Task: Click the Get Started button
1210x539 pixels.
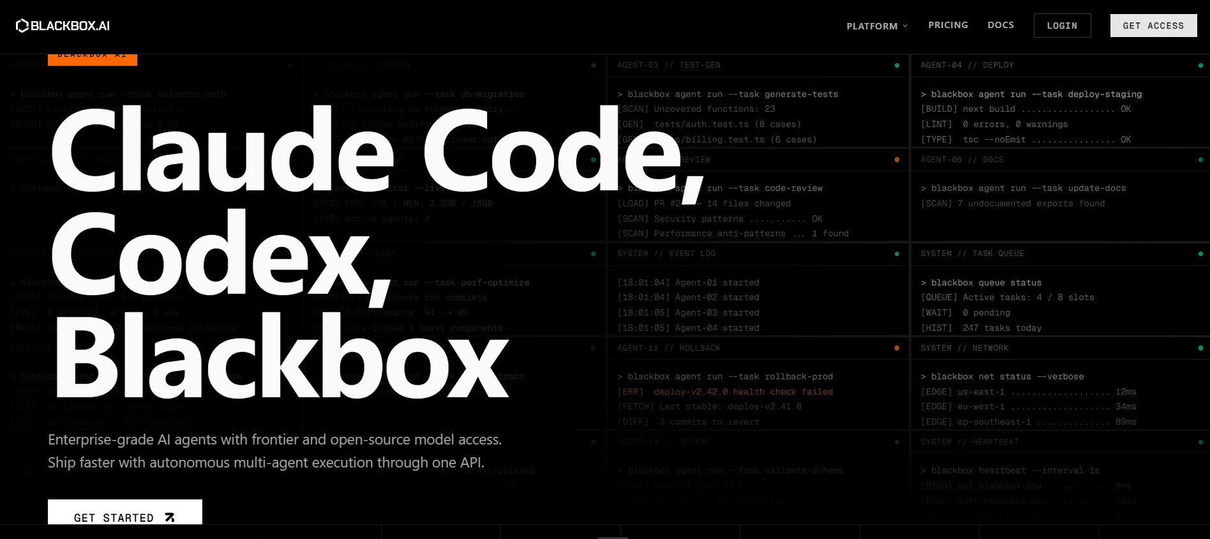Action: tap(125, 512)
